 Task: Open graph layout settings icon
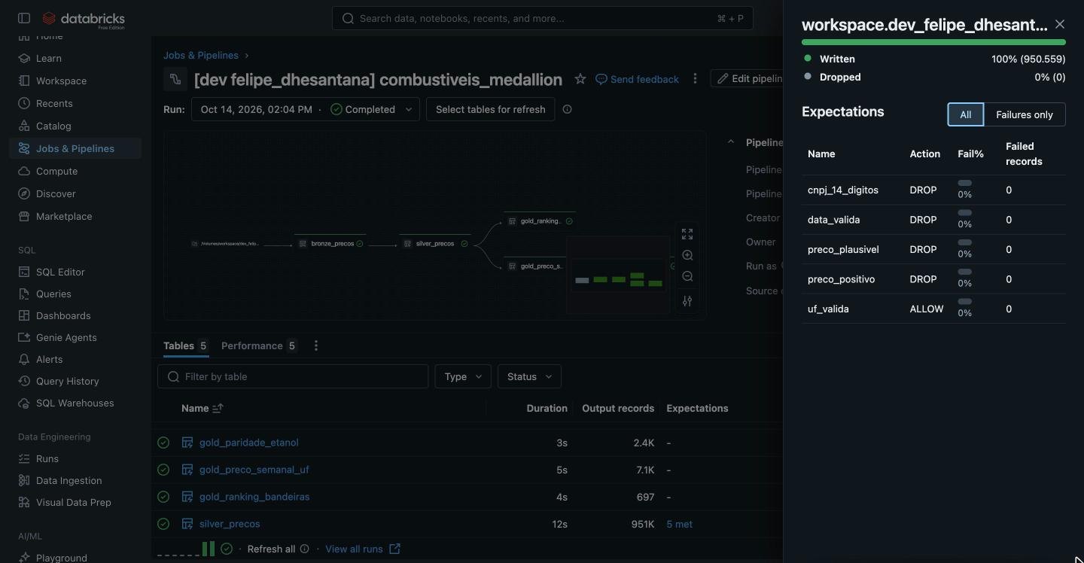coord(687,301)
